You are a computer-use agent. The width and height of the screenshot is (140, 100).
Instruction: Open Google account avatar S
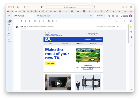[130, 16]
